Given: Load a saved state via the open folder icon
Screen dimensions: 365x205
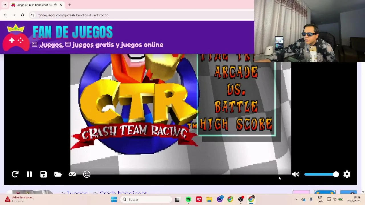Looking at the screenshot, I should click(58, 174).
